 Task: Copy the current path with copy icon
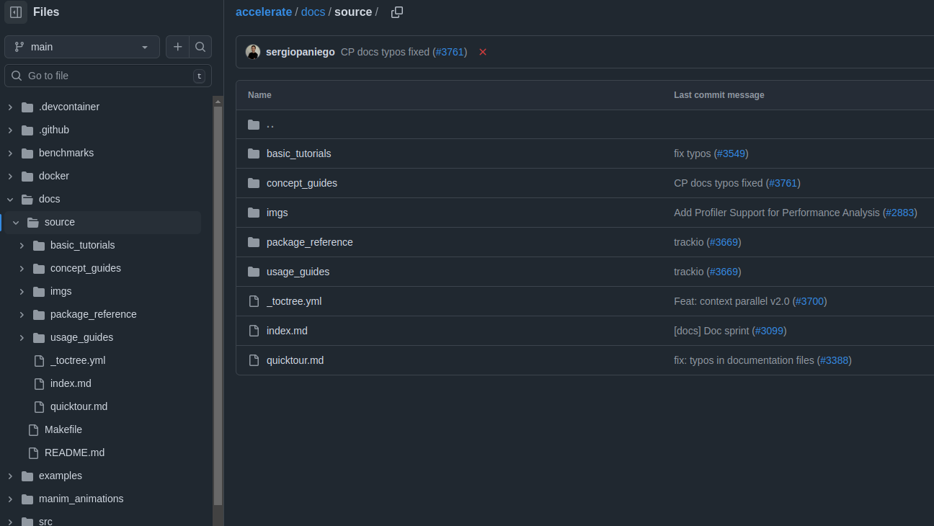(396, 12)
